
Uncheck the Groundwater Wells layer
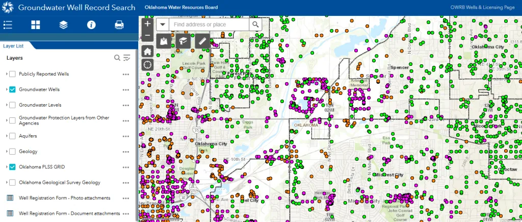point(13,89)
